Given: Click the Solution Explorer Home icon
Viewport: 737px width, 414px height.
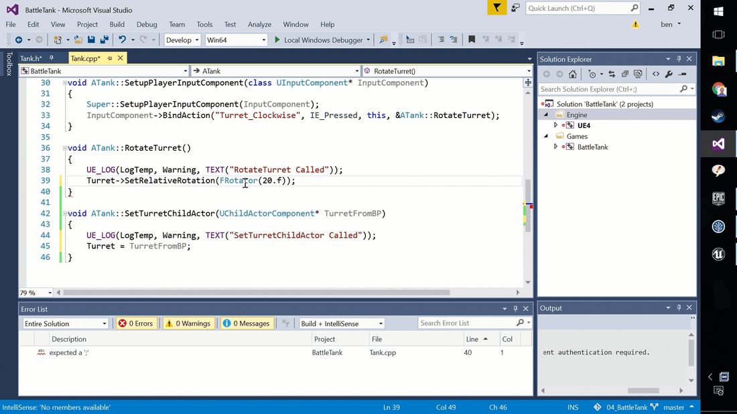Looking at the screenshot, I should click(x=574, y=74).
